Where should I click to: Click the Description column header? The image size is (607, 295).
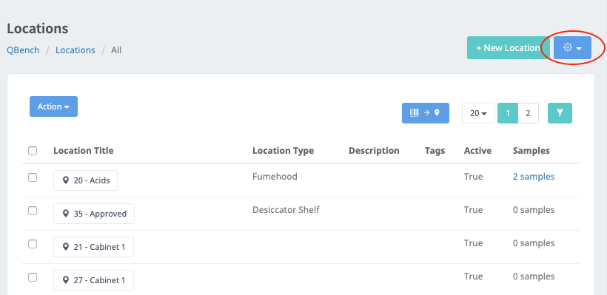pos(374,151)
